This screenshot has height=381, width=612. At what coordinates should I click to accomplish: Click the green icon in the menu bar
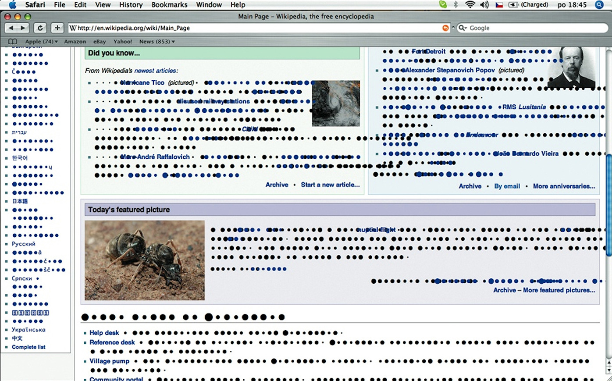[443, 5]
